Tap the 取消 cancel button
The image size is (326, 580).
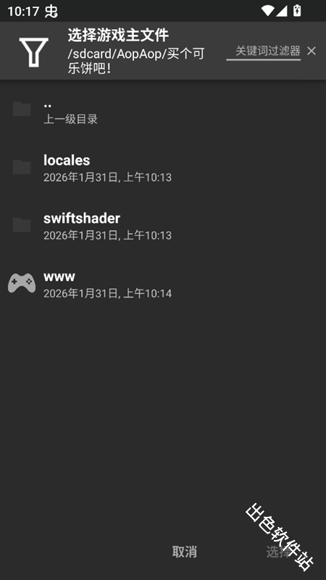[185, 552]
